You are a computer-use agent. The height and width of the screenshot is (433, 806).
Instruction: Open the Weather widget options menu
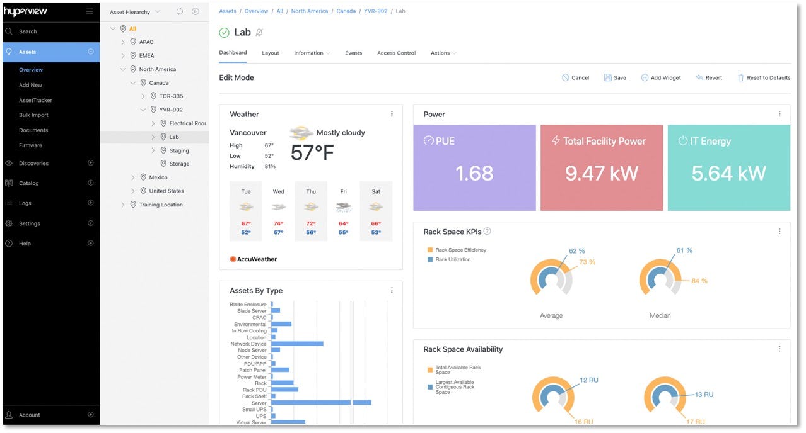pyautogui.click(x=392, y=114)
